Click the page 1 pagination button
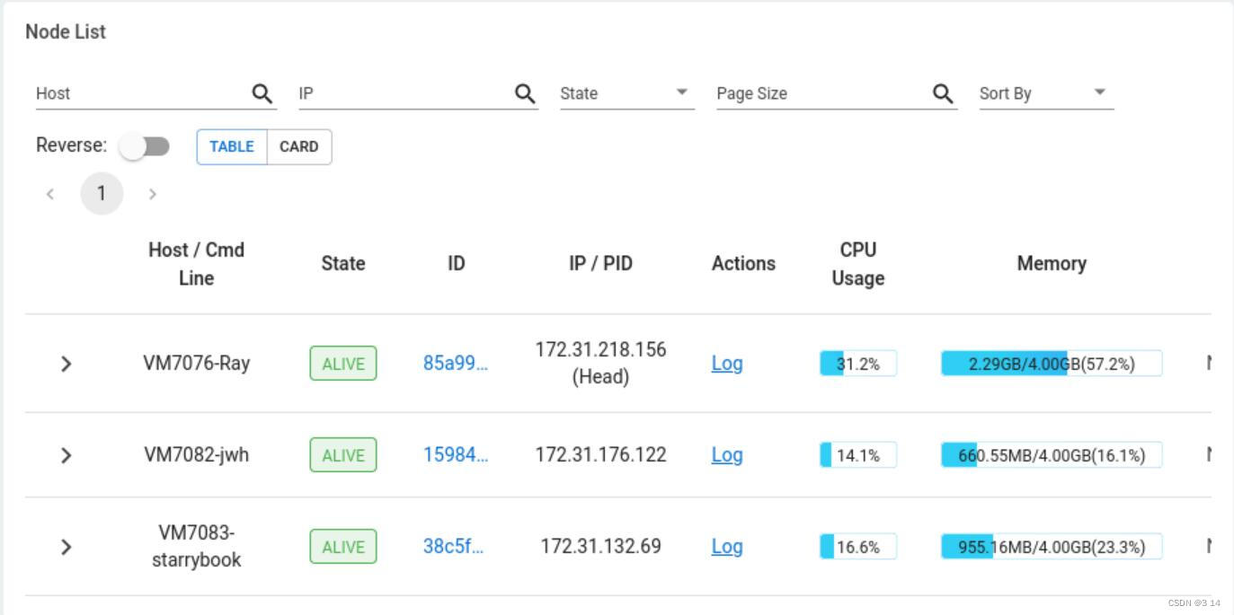Image resolution: width=1234 pixels, height=615 pixels. click(x=102, y=193)
